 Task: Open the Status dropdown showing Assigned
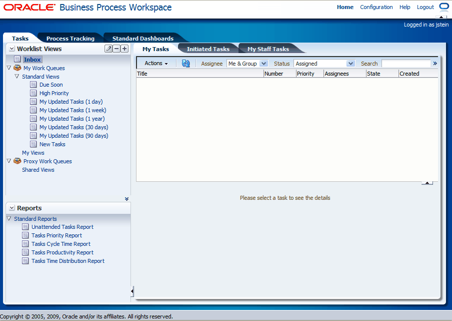click(x=324, y=64)
